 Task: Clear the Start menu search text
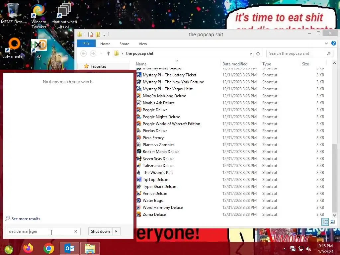pos(76,231)
